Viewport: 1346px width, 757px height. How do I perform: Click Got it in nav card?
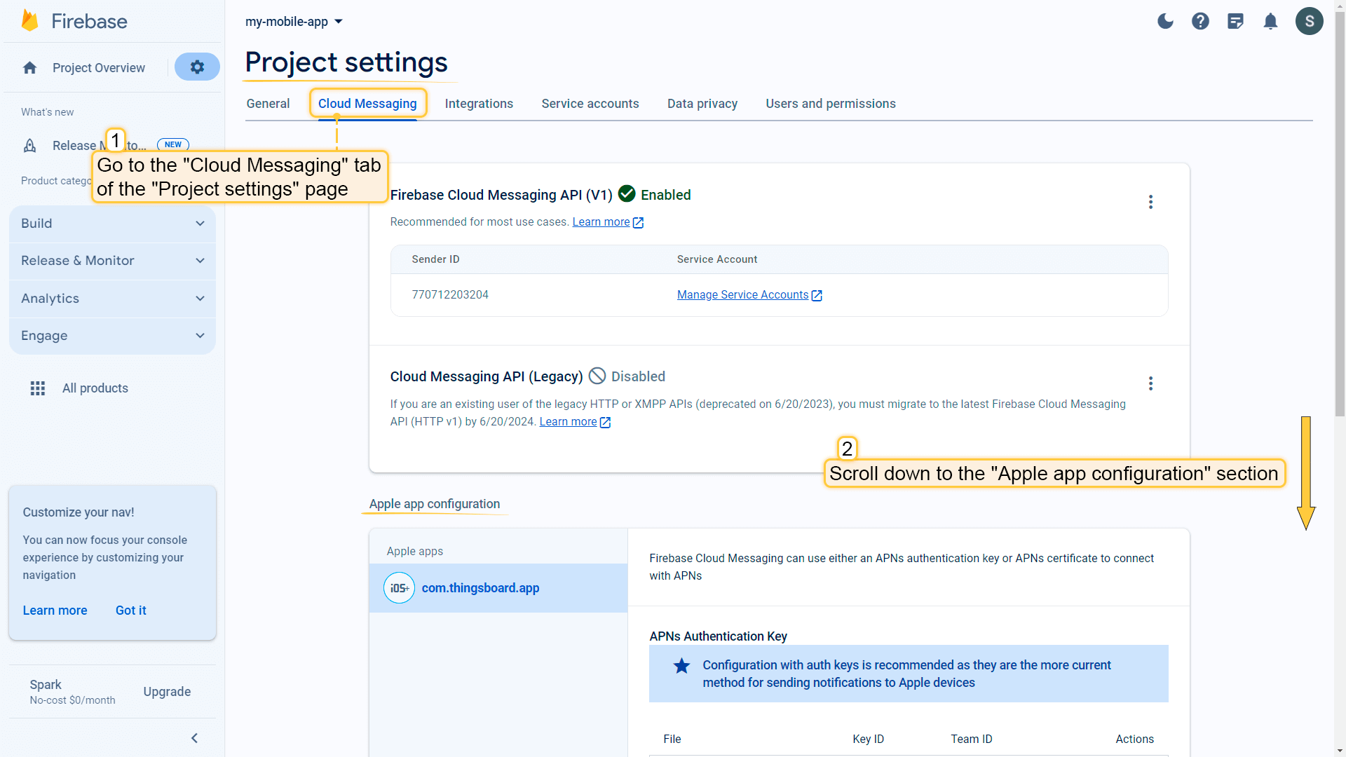[x=130, y=611]
